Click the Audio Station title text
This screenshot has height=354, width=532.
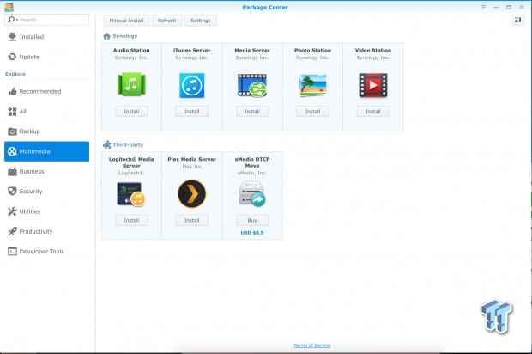click(x=131, y=51)
